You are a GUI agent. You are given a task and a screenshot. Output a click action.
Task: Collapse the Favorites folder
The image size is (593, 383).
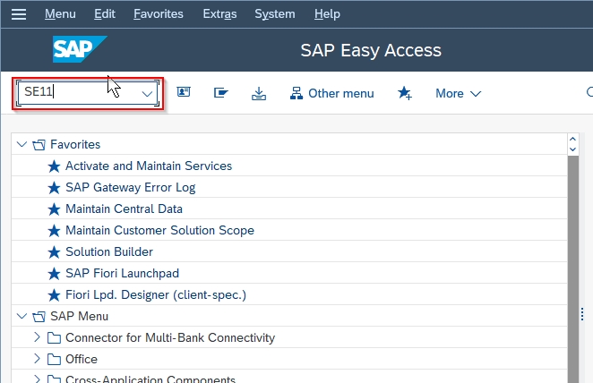[21, 144]
